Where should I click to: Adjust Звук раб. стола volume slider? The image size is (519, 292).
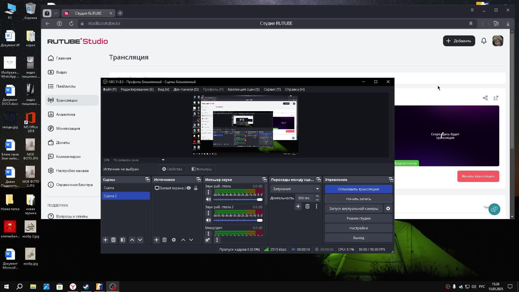click(x=238, y=200)
